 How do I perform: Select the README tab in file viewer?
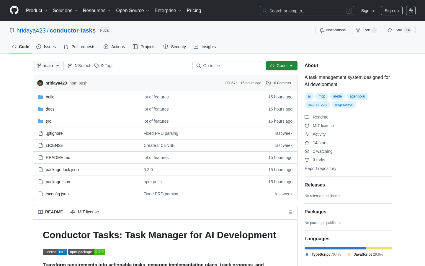click(x=50, y=212)
